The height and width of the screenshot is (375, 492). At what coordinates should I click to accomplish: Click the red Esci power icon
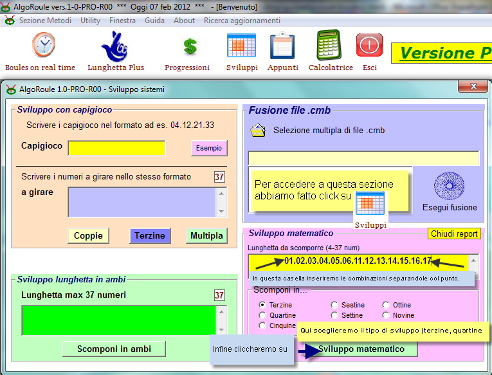(369, 45)
